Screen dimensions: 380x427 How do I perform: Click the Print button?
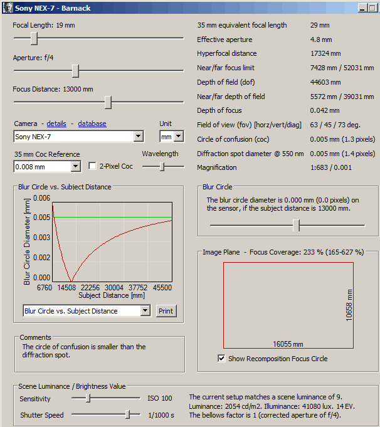[x=166, y=311]
